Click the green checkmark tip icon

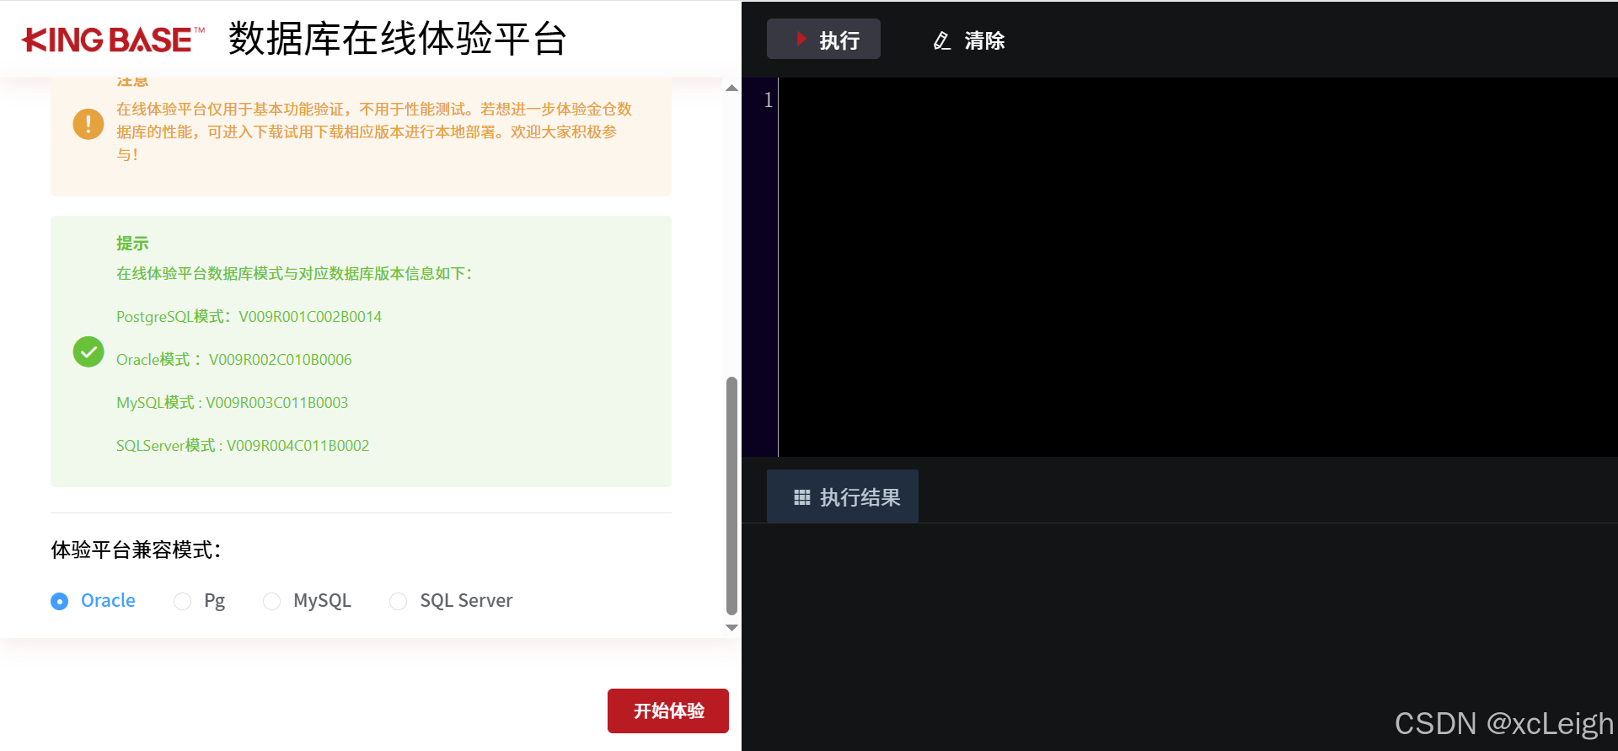coord(88,351)
